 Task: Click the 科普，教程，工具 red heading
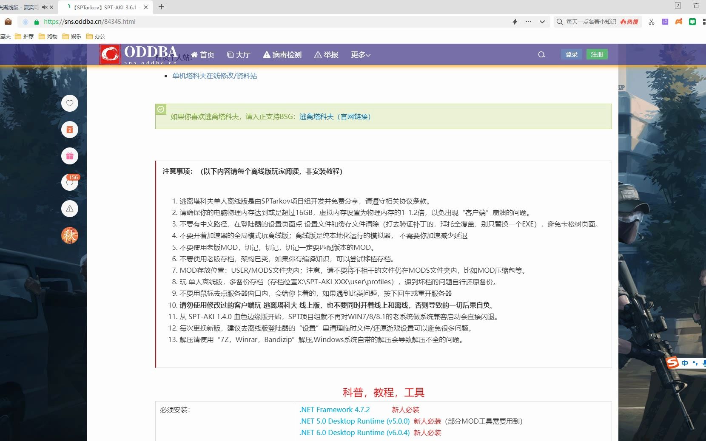pyautogui.click(x=384, y=393)
